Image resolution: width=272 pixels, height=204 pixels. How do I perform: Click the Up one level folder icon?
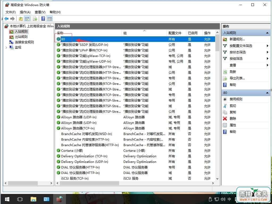coord(21,19)
